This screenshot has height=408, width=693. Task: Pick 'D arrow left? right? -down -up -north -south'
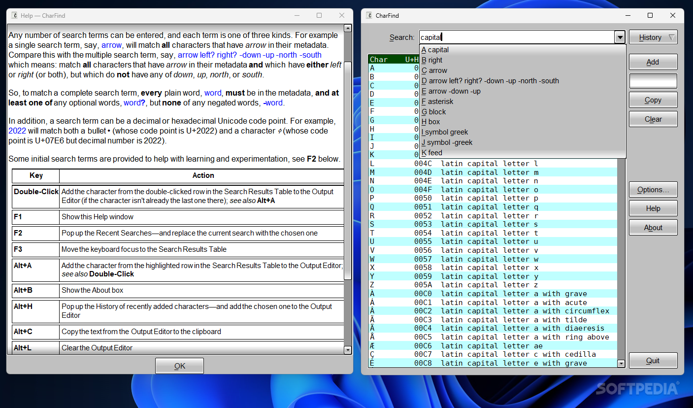click(523, 81)
